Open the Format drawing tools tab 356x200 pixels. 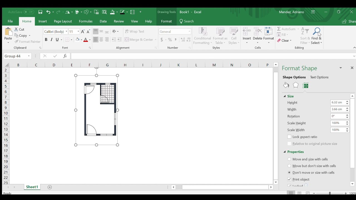pos(166,21)
